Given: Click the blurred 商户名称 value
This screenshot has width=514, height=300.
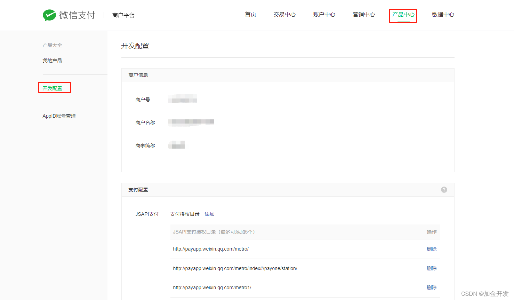Looking at the screenshot, I should pyautogui.click(x=191, y=122).
